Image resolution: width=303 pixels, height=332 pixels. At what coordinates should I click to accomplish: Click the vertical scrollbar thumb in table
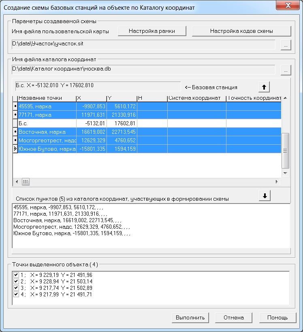285,150
